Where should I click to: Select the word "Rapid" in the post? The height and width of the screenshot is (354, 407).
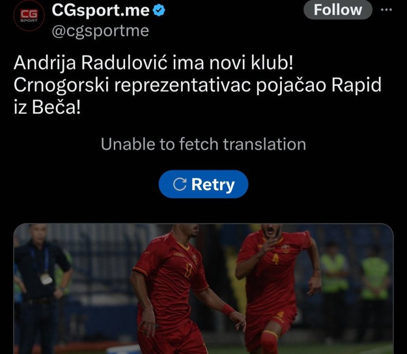click(356, 85)
